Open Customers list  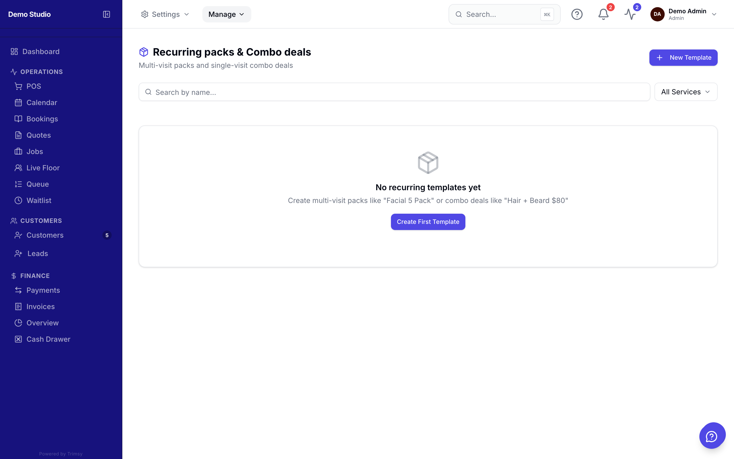click(x=45, y=235)
